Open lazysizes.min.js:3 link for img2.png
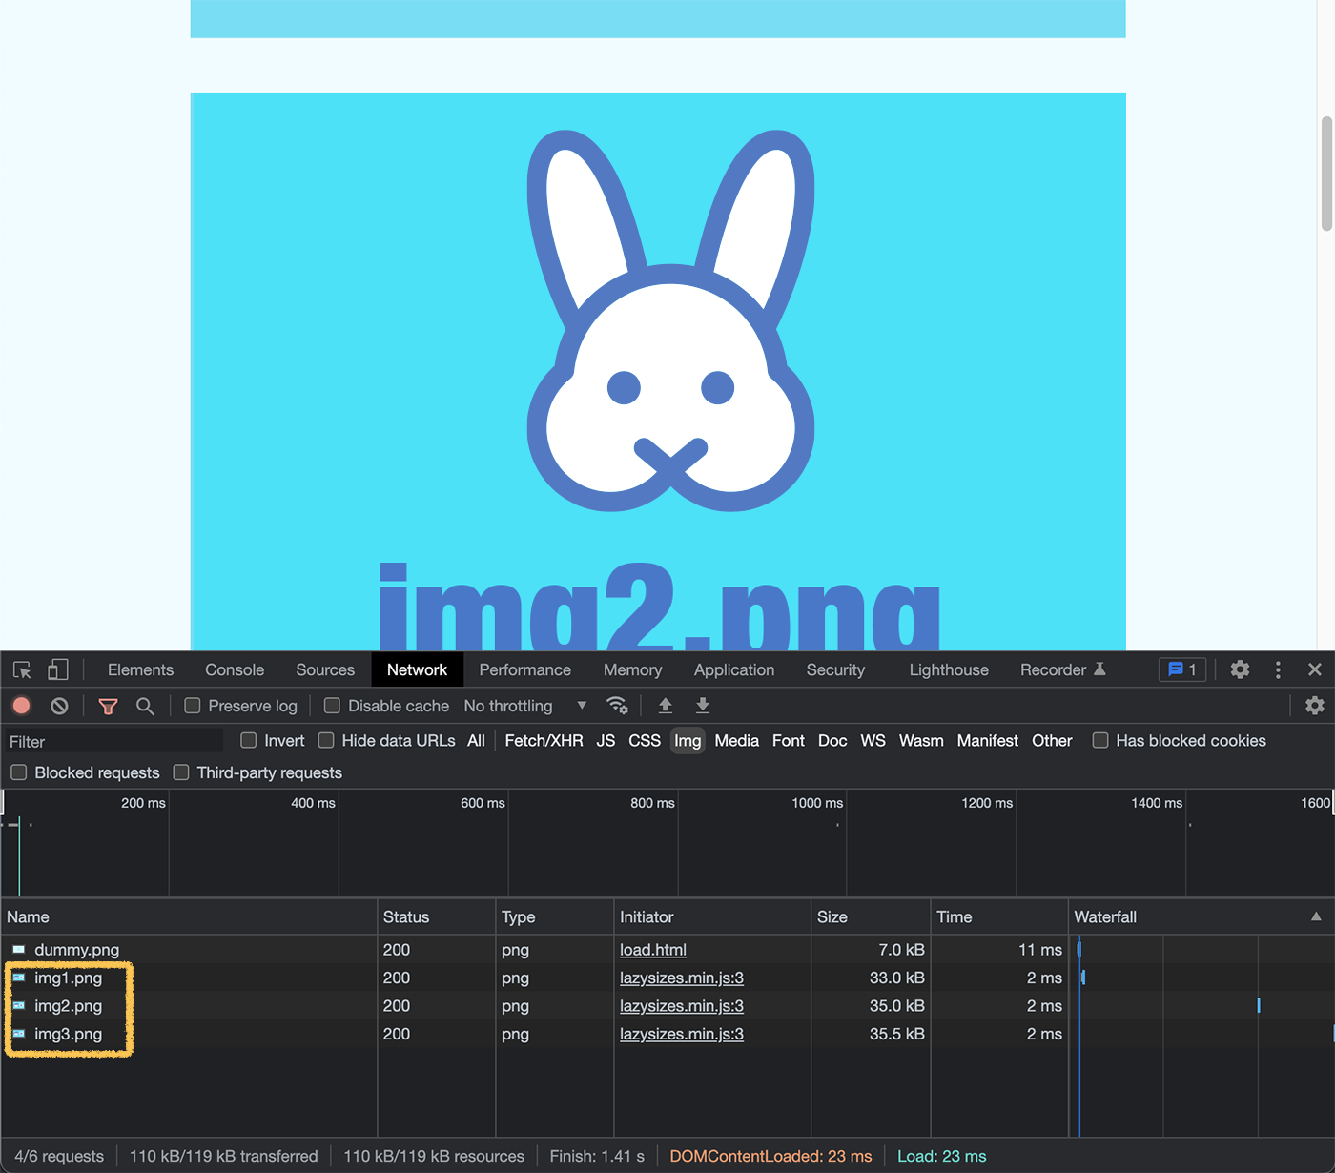The width and height of the screenshot is (1335, 1173). pos(682,1005)
